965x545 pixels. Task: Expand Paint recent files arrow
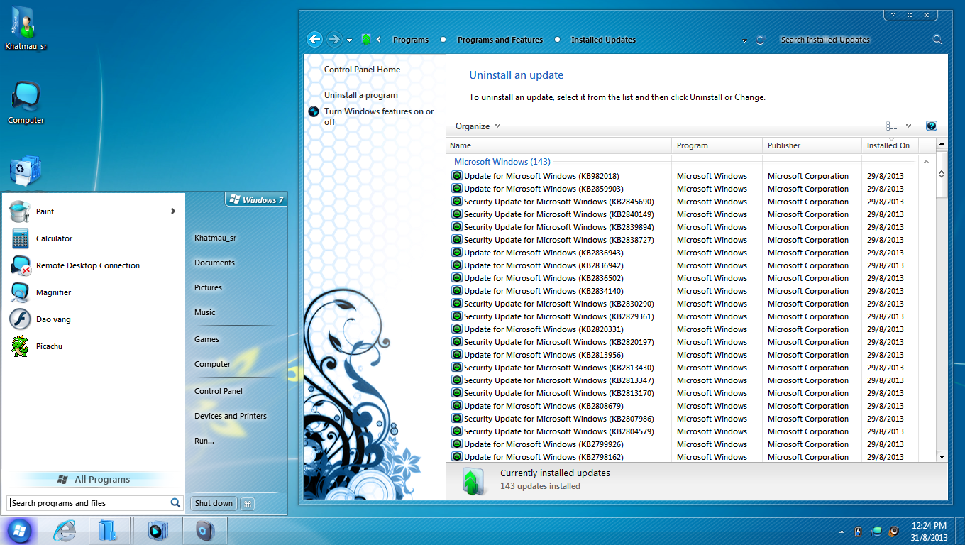(x=173, y=211)
